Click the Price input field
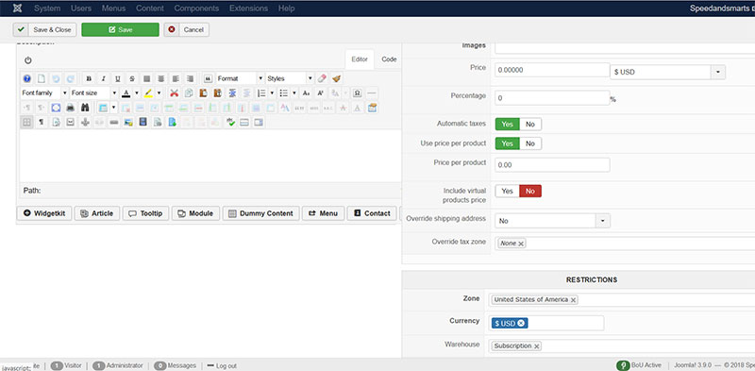The width and height of the screenshot is (755, 371). coord(553,70)
